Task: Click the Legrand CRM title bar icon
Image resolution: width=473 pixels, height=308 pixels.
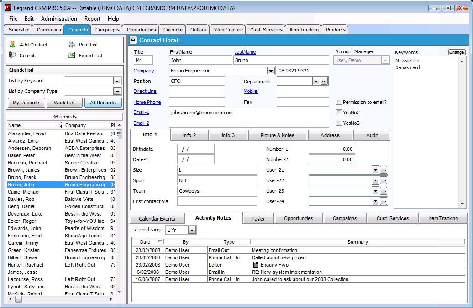Action: click(x=8, y=8)
